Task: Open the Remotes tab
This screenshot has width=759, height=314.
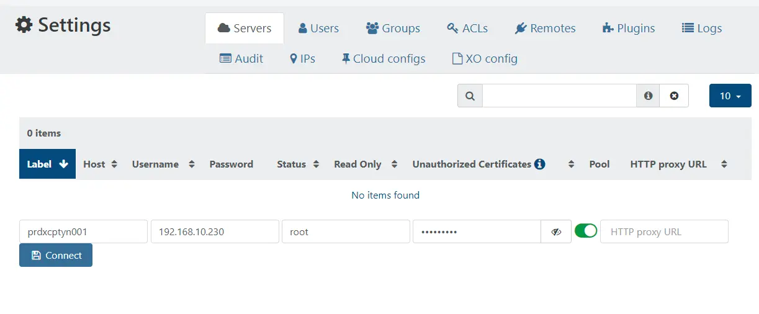Action: click(545, 29)
